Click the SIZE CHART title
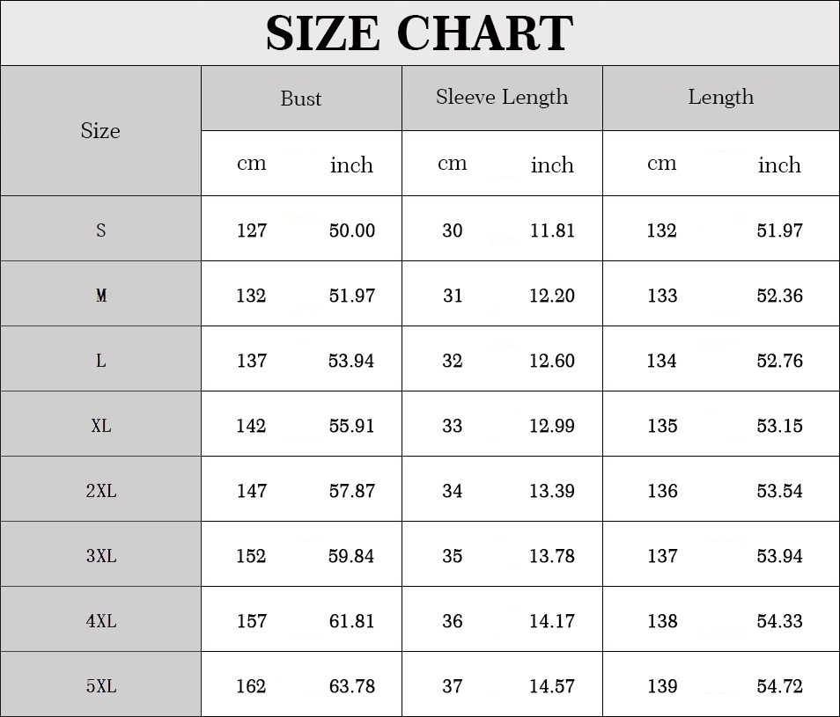840x717 pixels. click(x=419, y=33)
